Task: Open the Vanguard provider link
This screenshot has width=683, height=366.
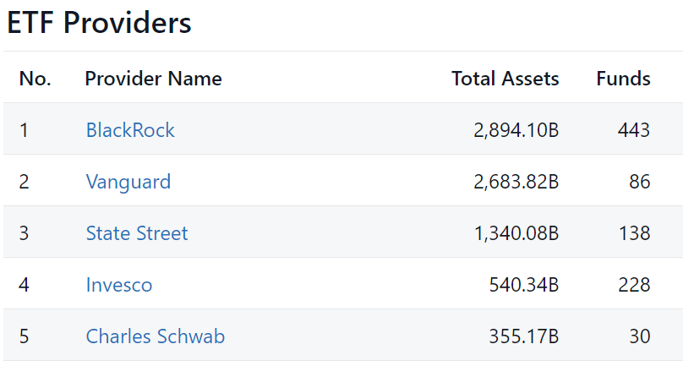Action: pos(128,181)
